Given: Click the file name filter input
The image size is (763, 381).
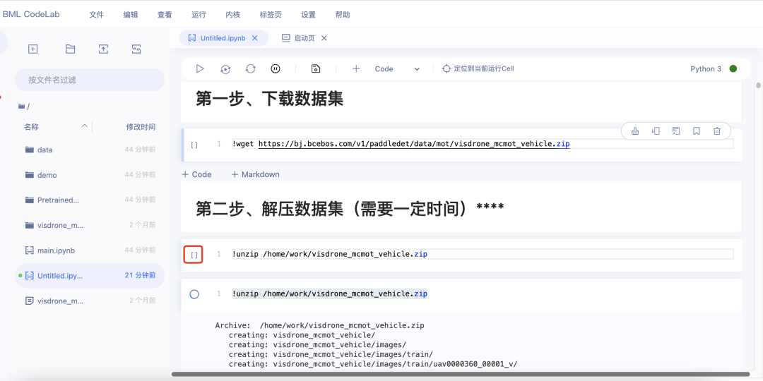Looking at the screenshot, I should tap(90, 80).
